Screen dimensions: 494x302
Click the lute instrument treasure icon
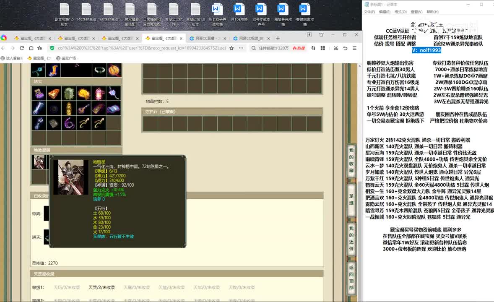coord(83,108)
